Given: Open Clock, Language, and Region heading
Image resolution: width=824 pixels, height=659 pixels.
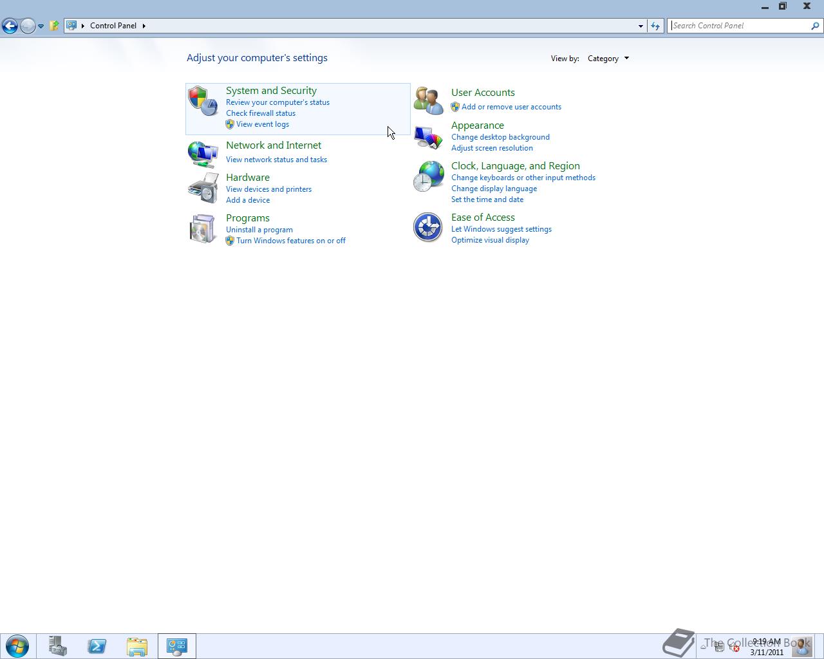Looking at the screenshot, I should click(516, 166).
